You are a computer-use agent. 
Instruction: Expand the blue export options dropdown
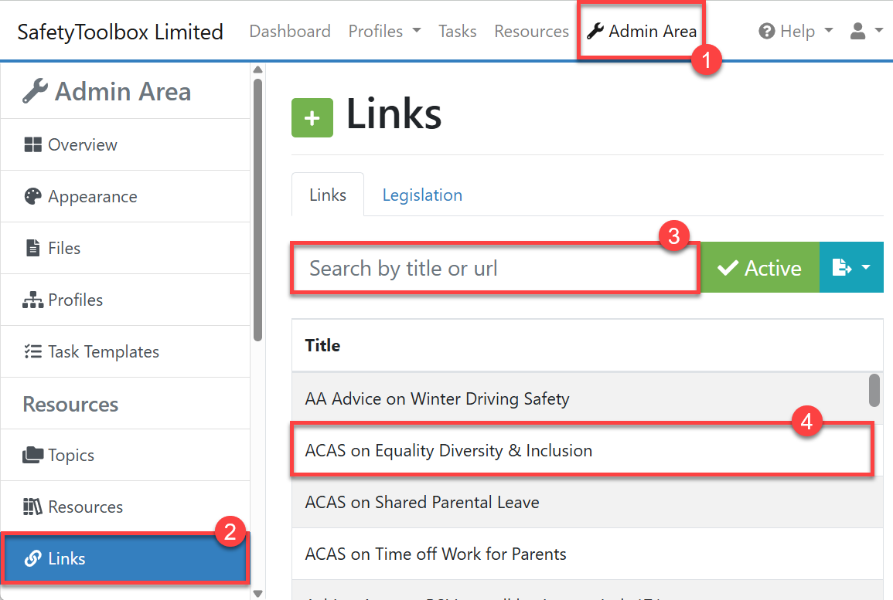[x=851, y=268]
